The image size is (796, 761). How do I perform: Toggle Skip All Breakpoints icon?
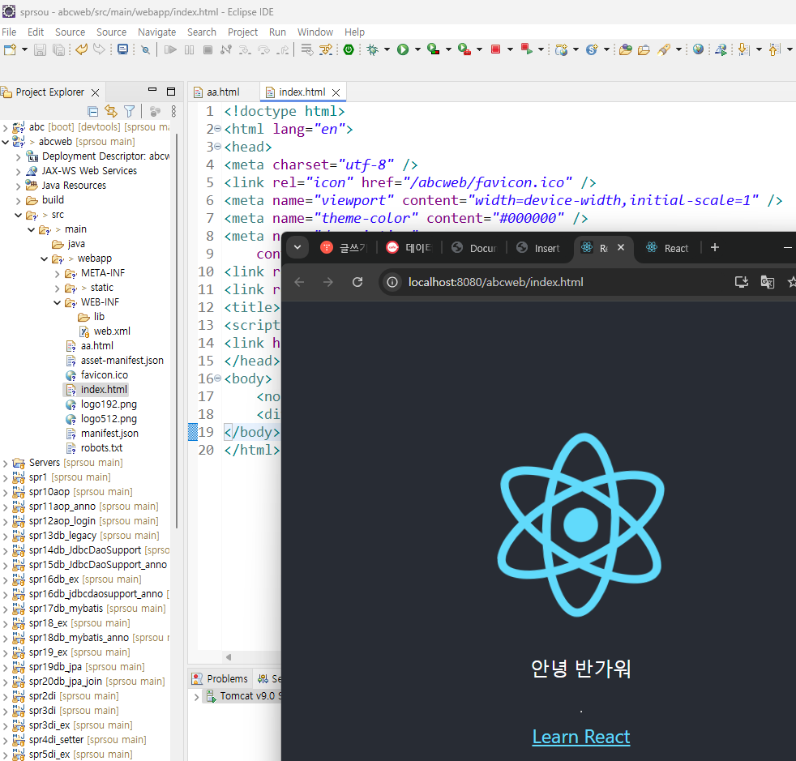[x=146, y=49]
